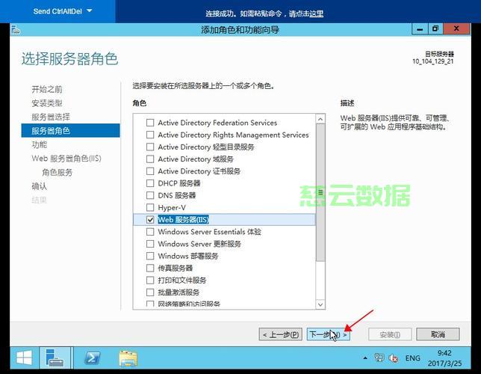481x374 pixels.
Task: Select Hyper-V label text
Action: (172, 208)
